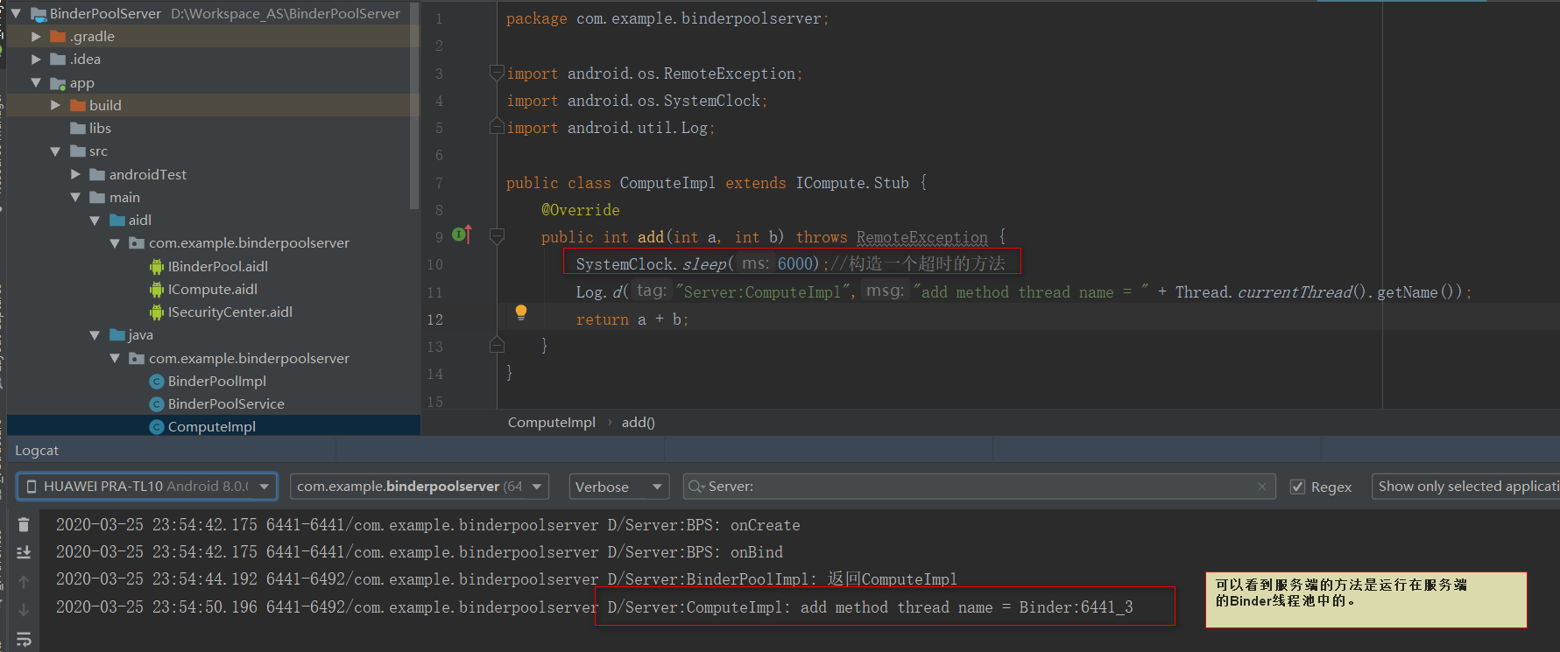Screen dimensions: 1560x652
Task: Collapse the java folder
Action: click(95, 334)
